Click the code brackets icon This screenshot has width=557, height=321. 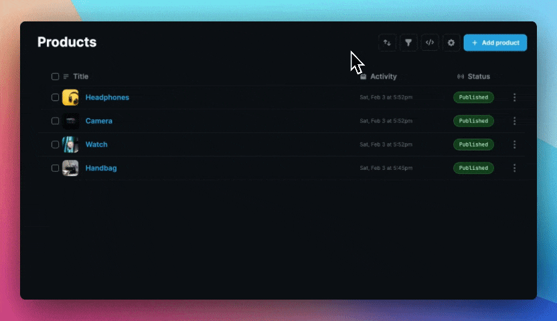(430, 43)
